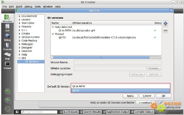
Task: Click horizontal scrollbar of versions table
Action: point(101,57)
